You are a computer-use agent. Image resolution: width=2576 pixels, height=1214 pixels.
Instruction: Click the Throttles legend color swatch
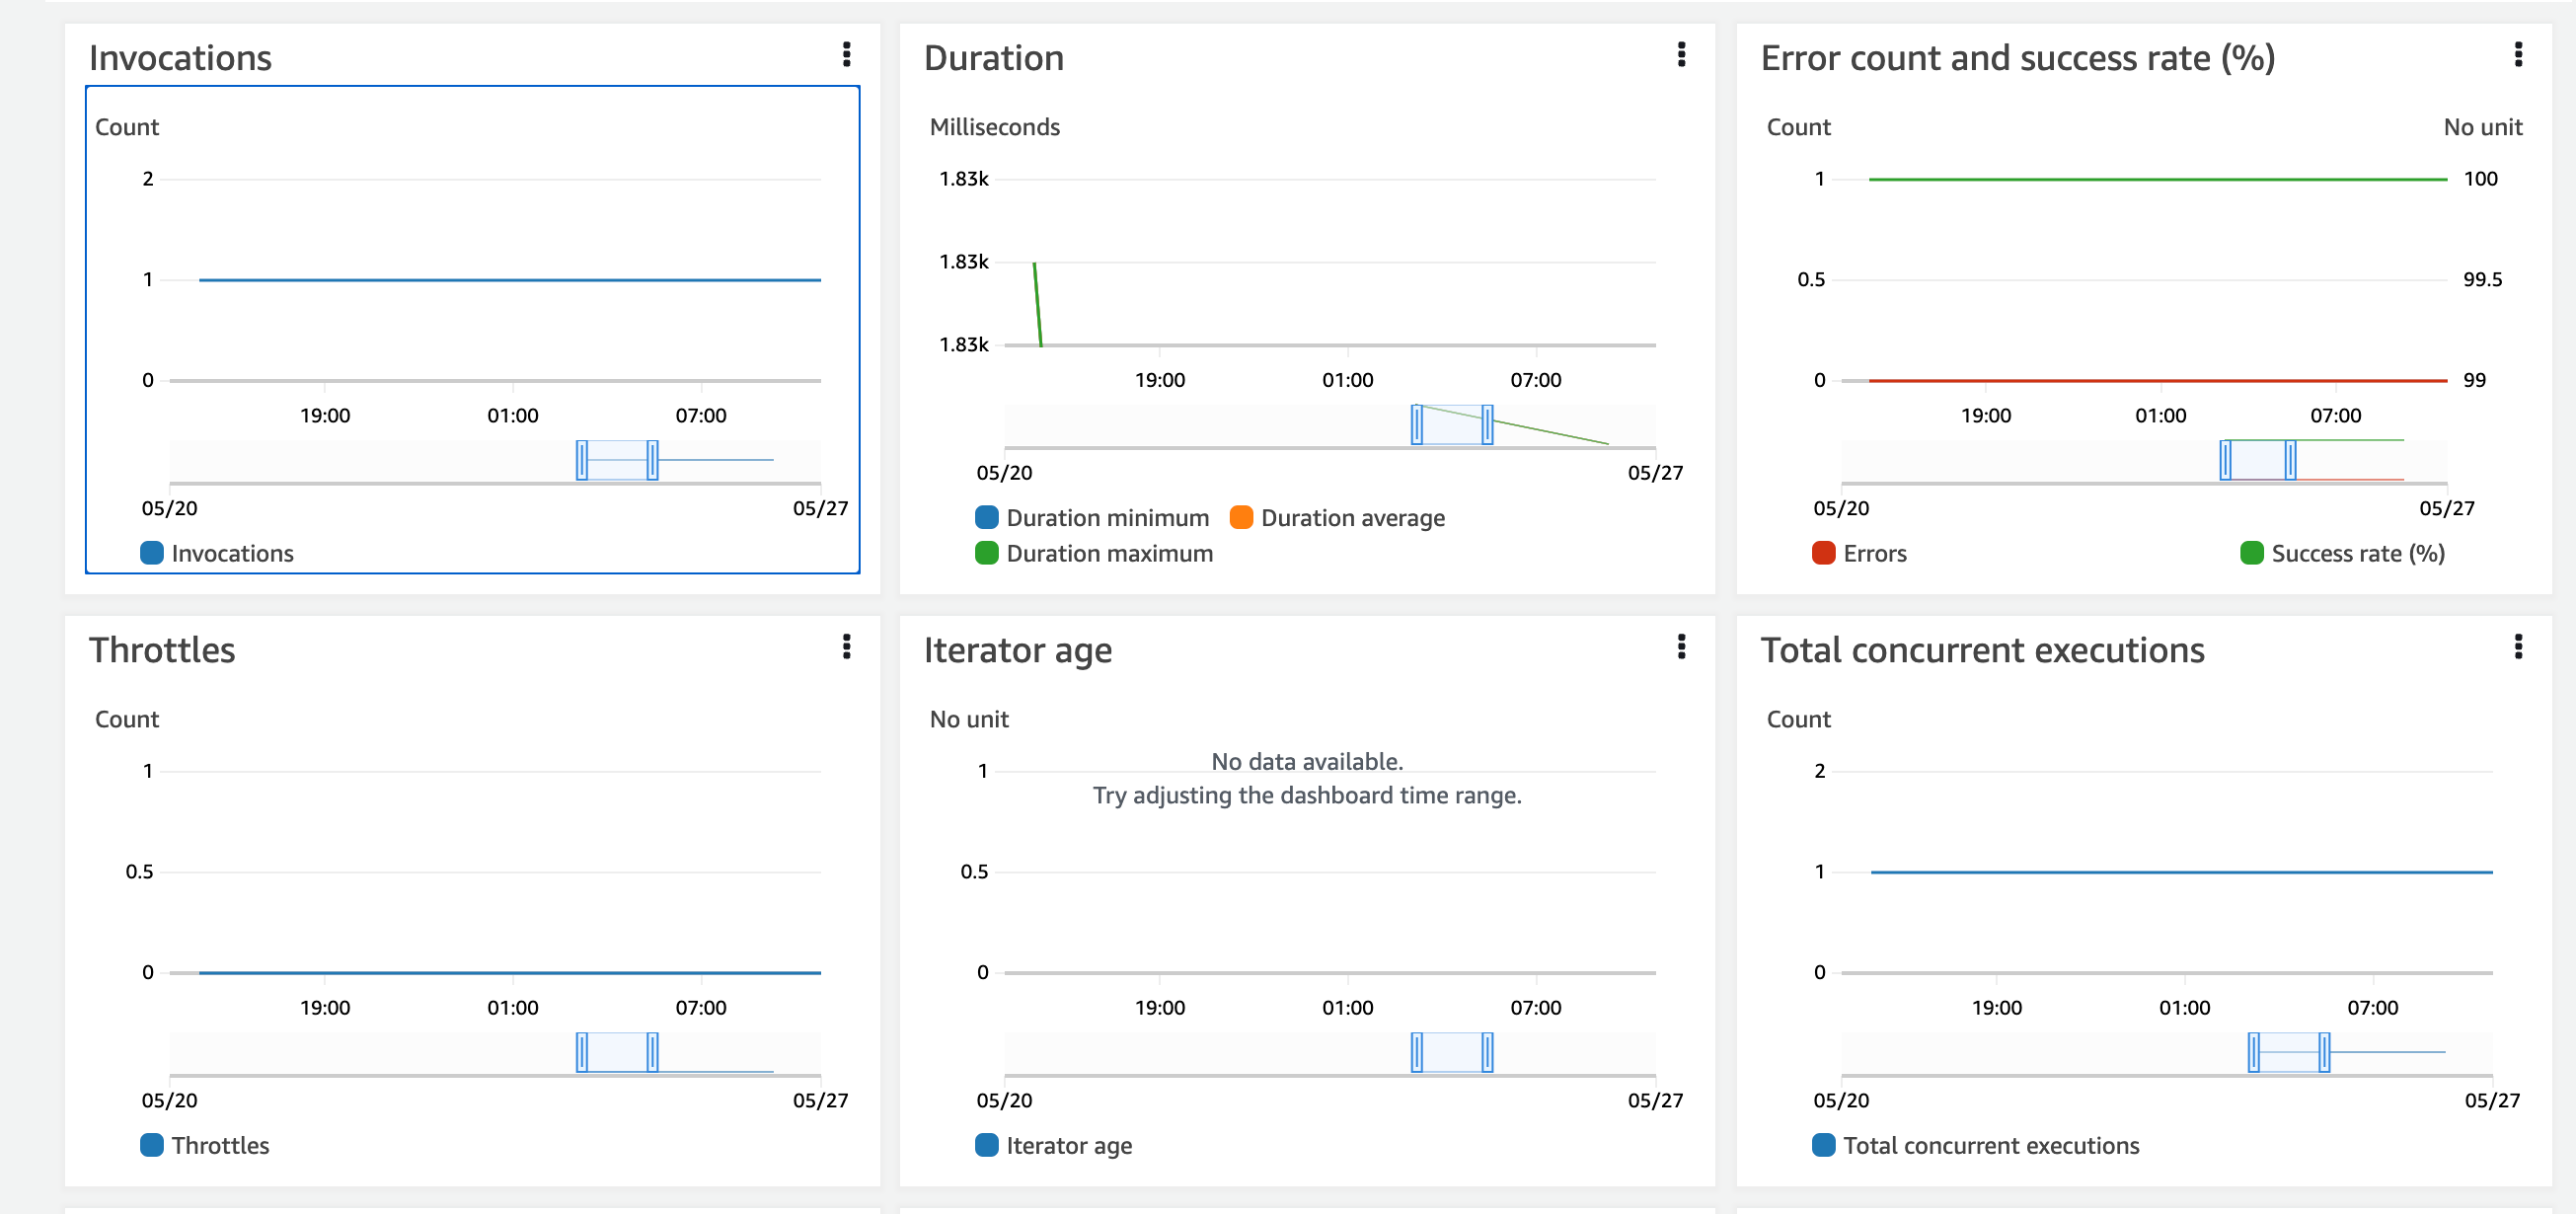152,1145
